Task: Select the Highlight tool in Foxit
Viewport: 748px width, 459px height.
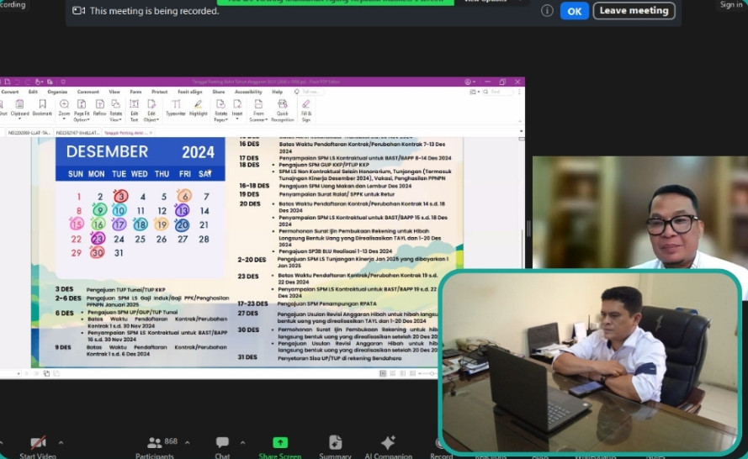Action: click(x=198, y=108)
